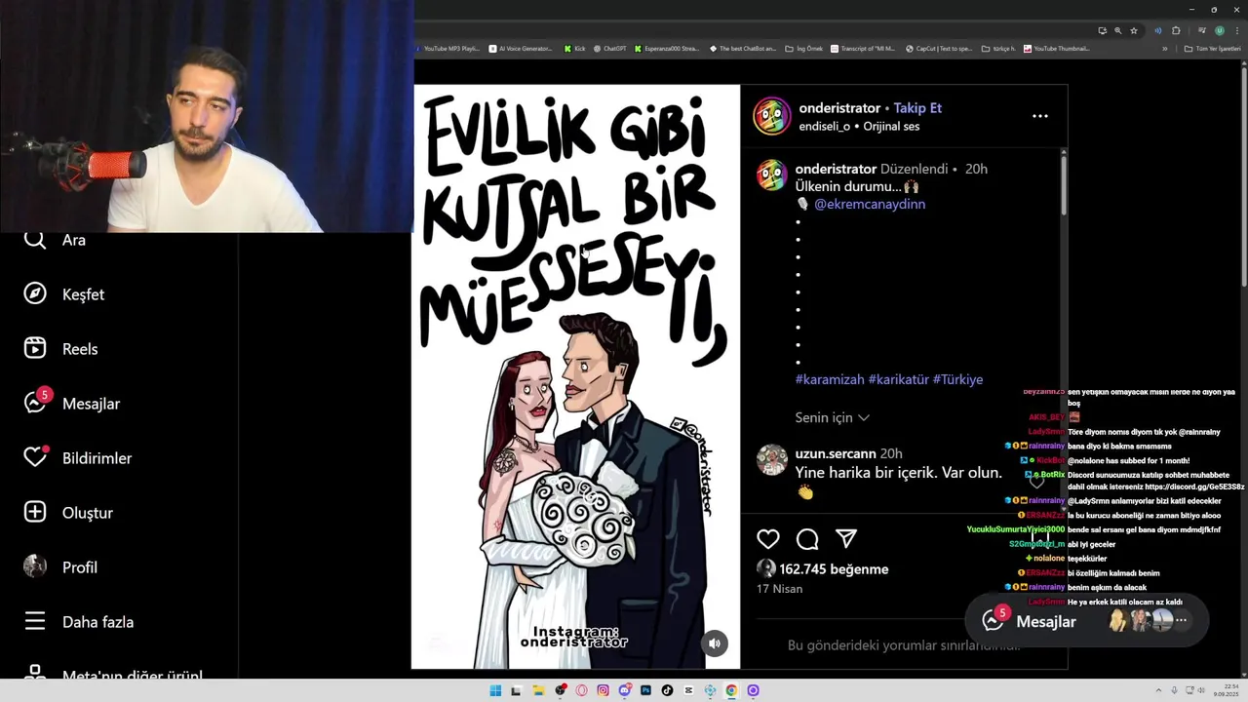Open Ara search in Instagram sidebar

click(x=55, y=240)
